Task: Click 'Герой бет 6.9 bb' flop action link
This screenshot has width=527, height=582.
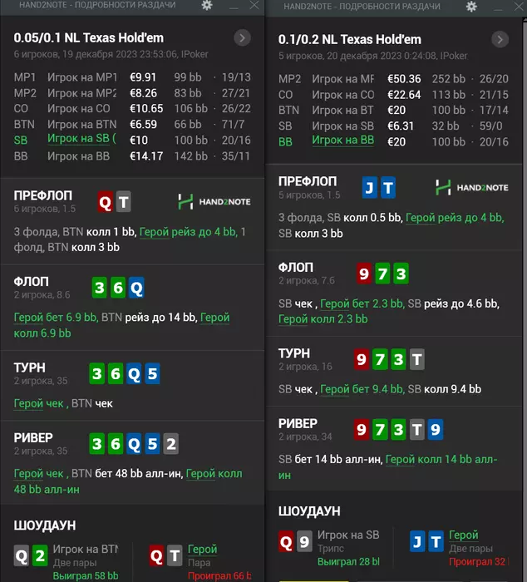Action: (x=54, y=318)
